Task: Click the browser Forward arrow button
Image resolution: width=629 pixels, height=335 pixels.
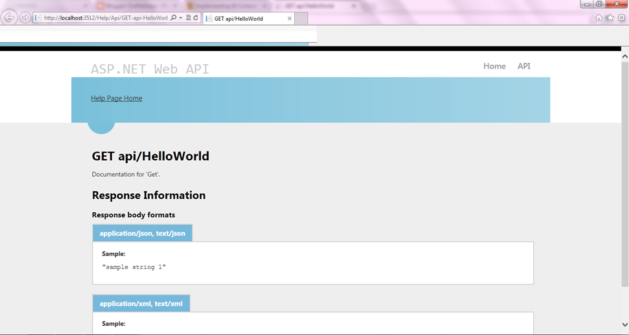Action: pos(25,18)
